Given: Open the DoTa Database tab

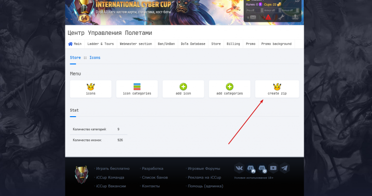Looking at the screenshot, I should (x=193, y=44).
